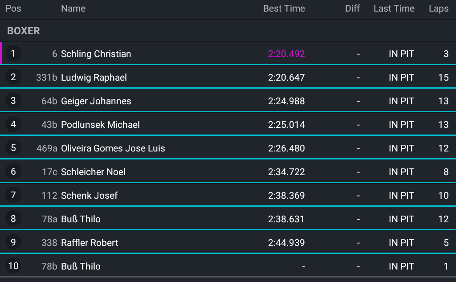
Task: Select Podlunsek Michael's name
Action: (100, 125)
